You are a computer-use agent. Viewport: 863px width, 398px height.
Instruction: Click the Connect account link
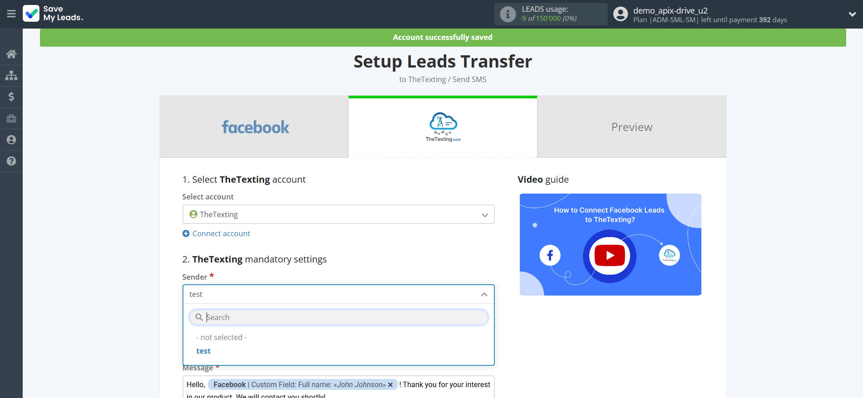point(221,233)
